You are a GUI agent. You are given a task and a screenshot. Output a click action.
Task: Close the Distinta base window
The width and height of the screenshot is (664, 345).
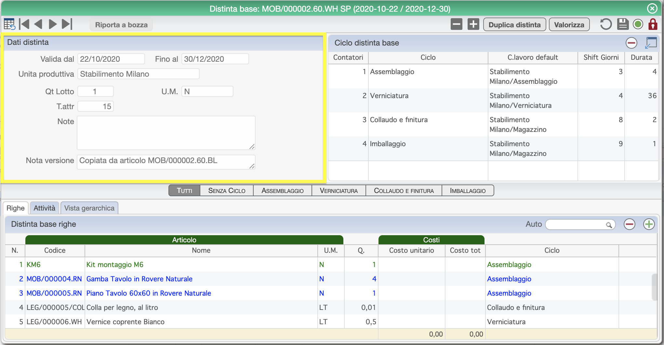pos(652,8)
